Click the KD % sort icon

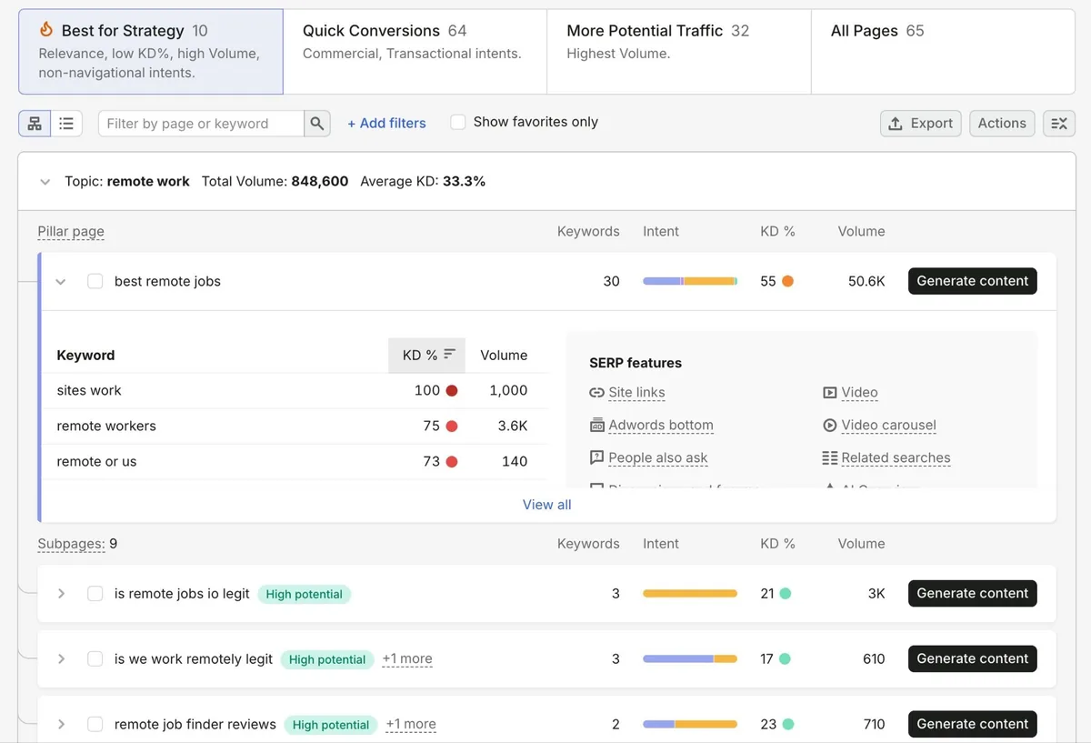click(449, 355)
